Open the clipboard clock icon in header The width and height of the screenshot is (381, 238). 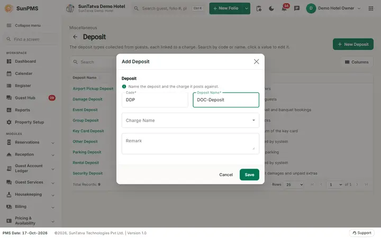pyautogui.click(x=259, y=8)
